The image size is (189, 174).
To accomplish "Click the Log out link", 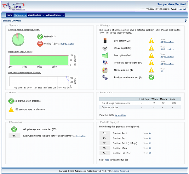I will pyautogui.click(x=182, y=9).
